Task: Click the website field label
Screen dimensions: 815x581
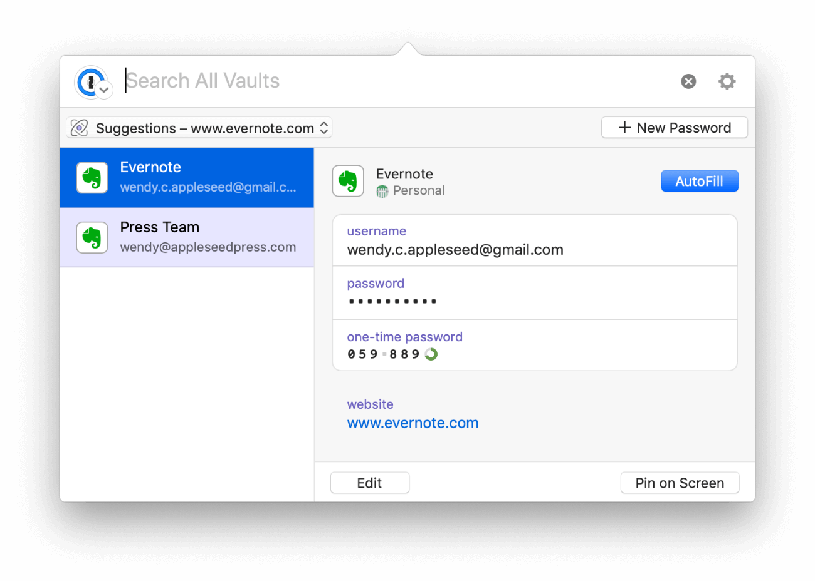Action: [x=371, y=404]
